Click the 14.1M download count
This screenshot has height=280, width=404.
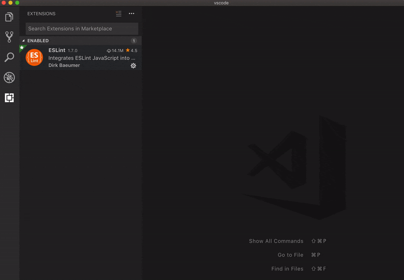coord(115,50)
